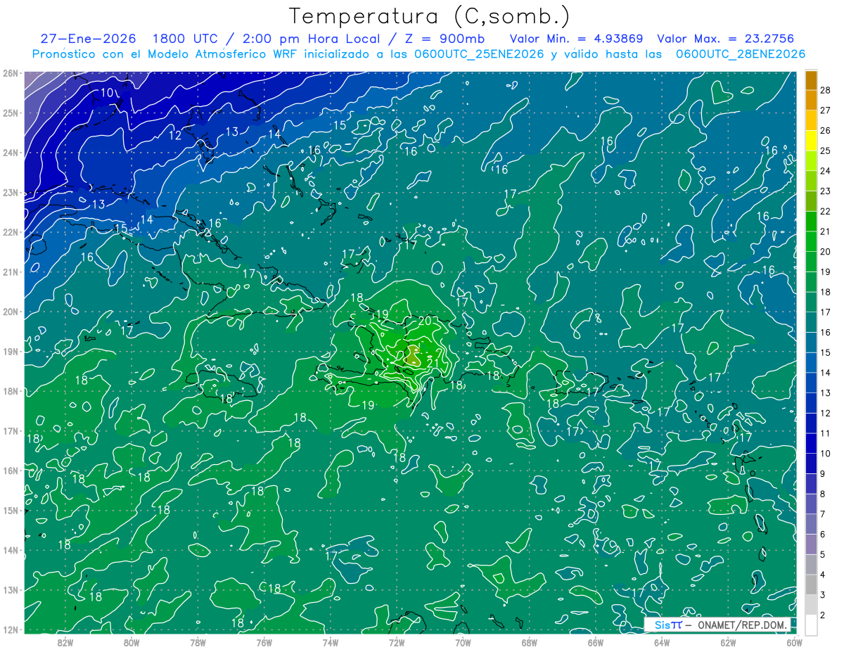Click the "10" contour label on the map
The width and height of the screenshot is (844, 652).
tap(106, 92)
